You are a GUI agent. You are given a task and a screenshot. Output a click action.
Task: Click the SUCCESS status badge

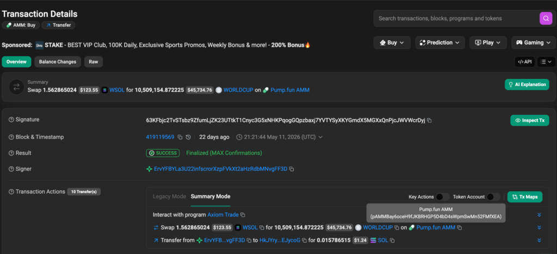point(163,153)
